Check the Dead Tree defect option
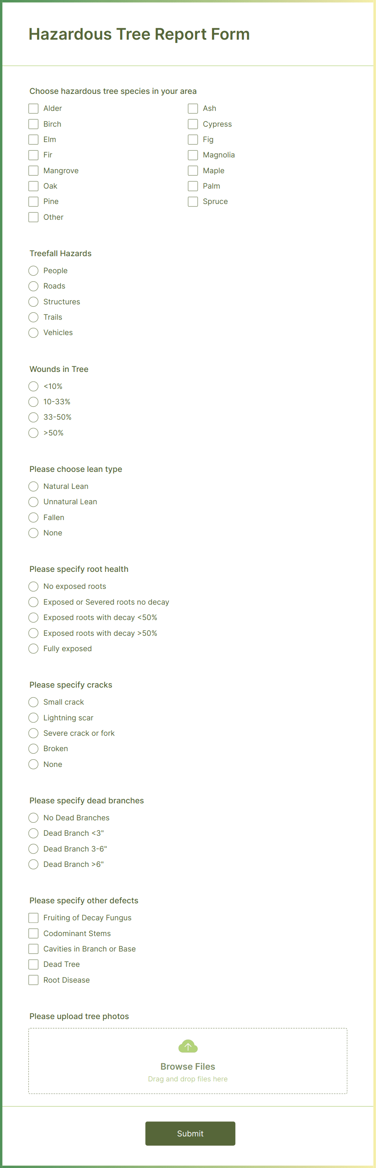The width and height of the screenshot is (376, 1168). [33, 964]
